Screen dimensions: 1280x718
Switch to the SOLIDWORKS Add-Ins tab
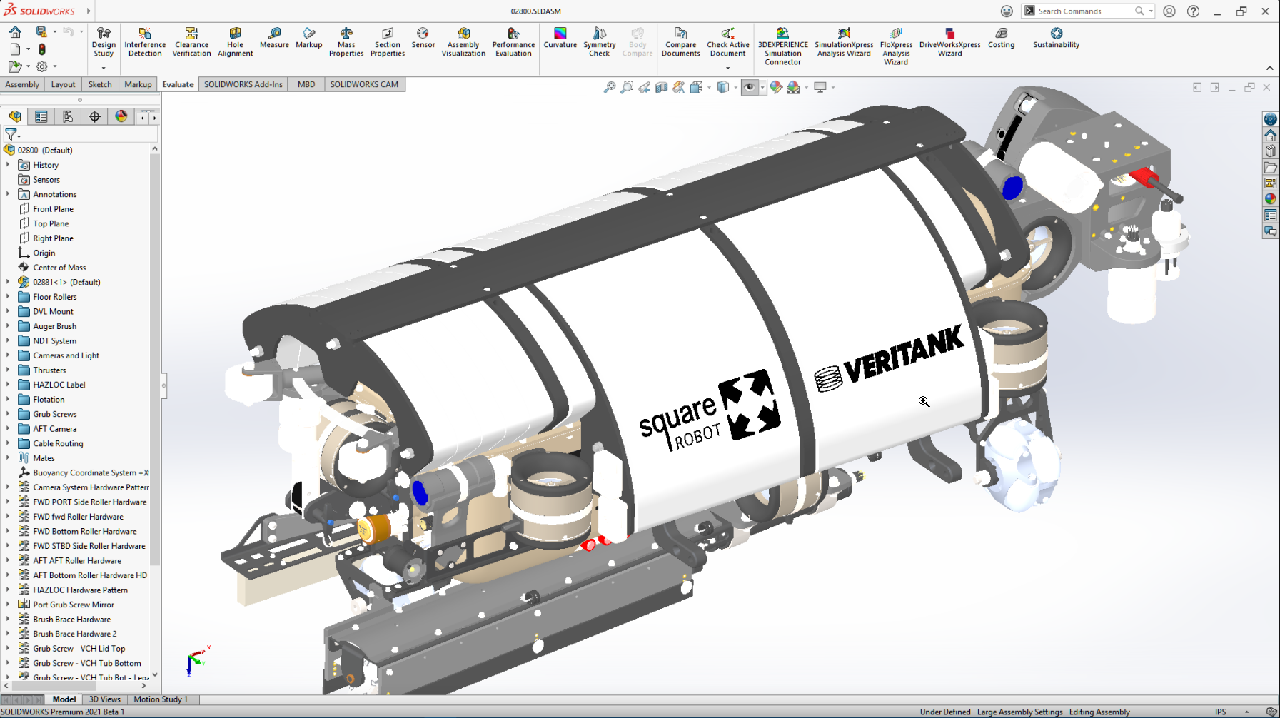point(243,84)
